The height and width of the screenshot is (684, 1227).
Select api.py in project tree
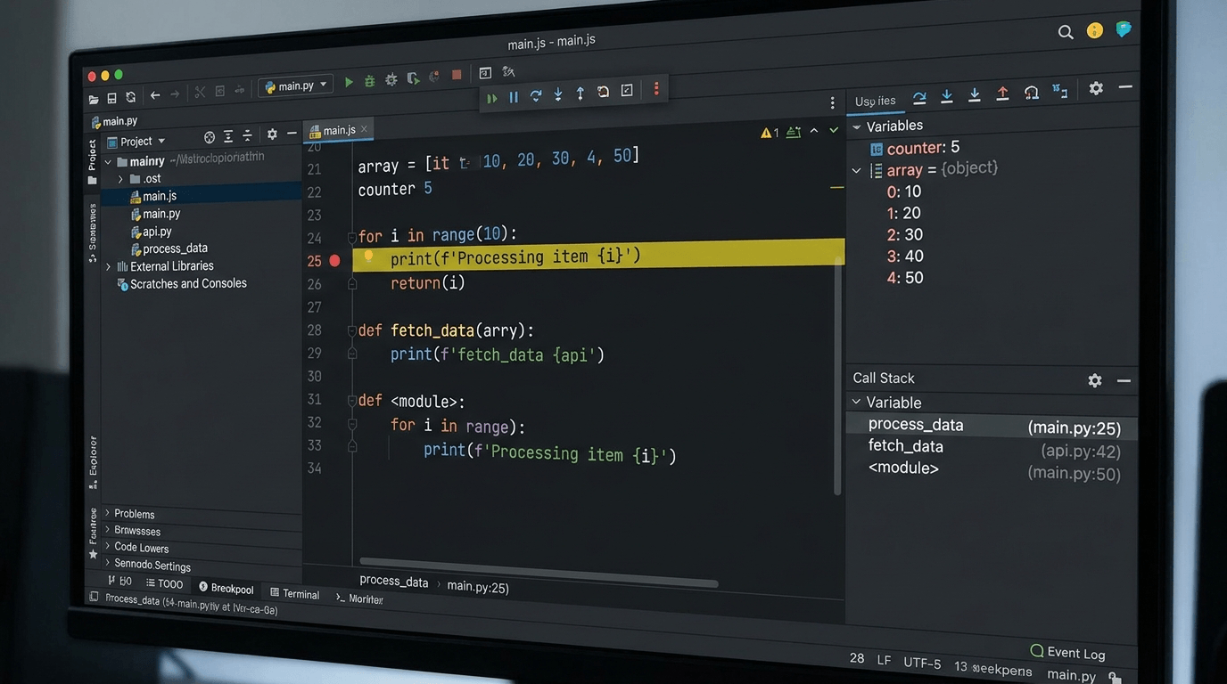151,232
